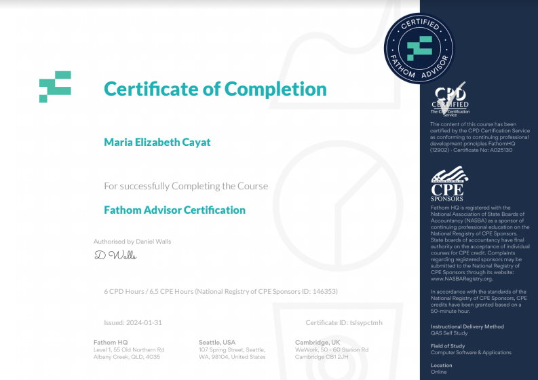Click 'Computer Software & Applications' text

(471, 353)
